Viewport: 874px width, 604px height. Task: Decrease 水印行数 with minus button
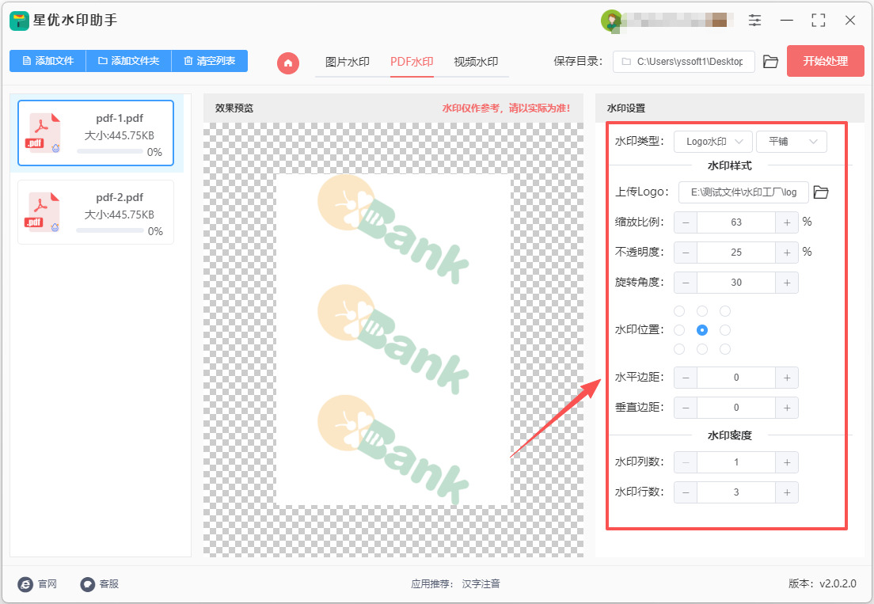pos(686,492)
